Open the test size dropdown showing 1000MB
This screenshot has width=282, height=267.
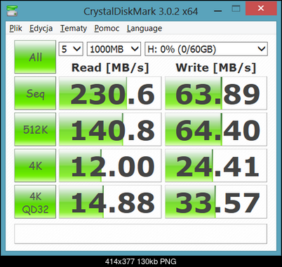(x=114, y=49)
